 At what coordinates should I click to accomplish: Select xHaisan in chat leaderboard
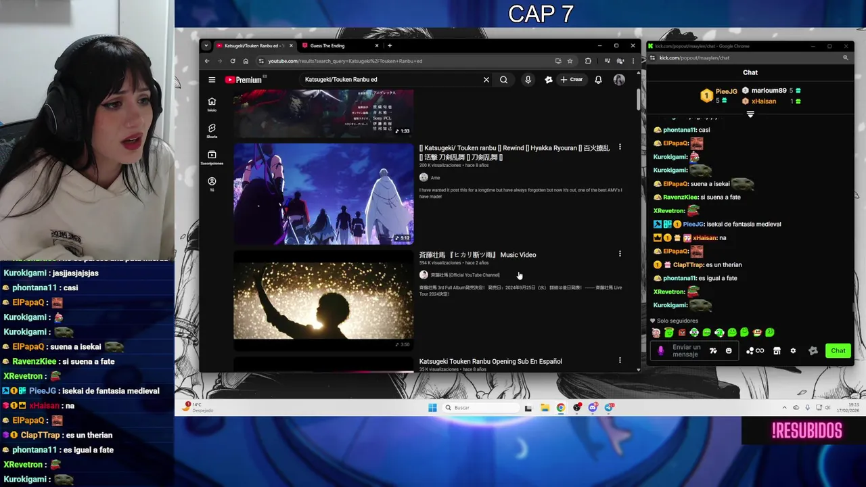point(771,101)
